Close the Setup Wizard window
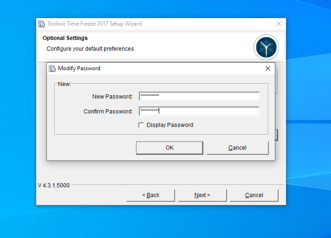 (x=279, y=24)
